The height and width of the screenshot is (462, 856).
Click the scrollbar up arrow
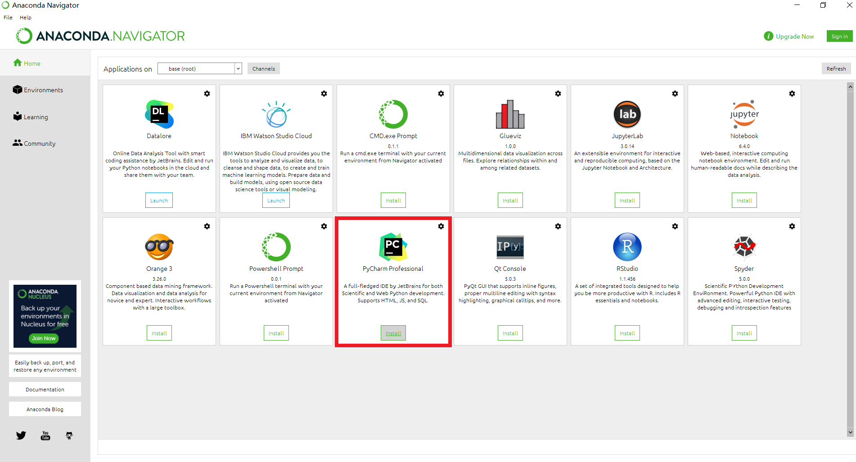(x=850, y=87)
